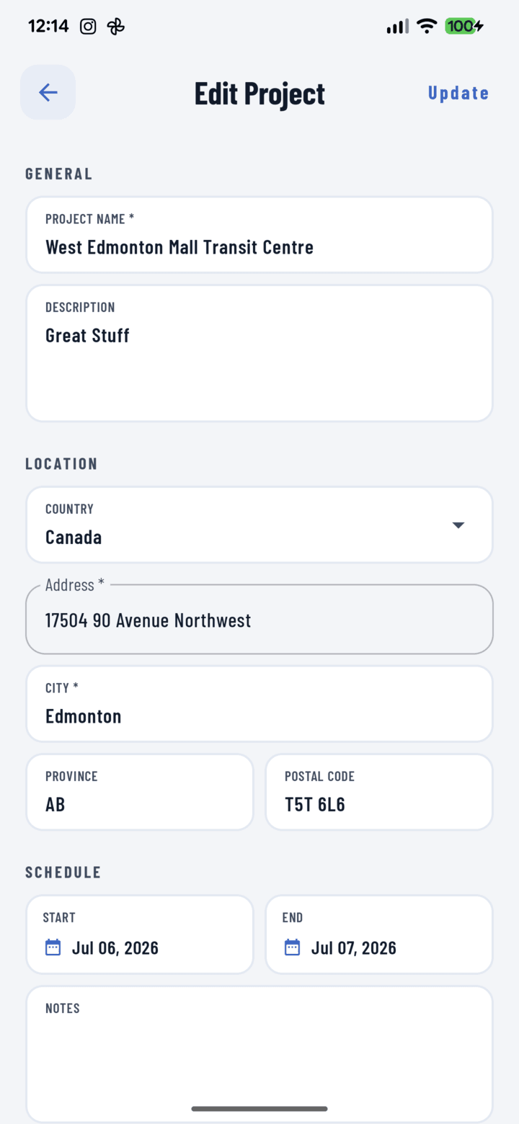
Task: Tap the Instagram status bar icon
Action: [88, 27]
